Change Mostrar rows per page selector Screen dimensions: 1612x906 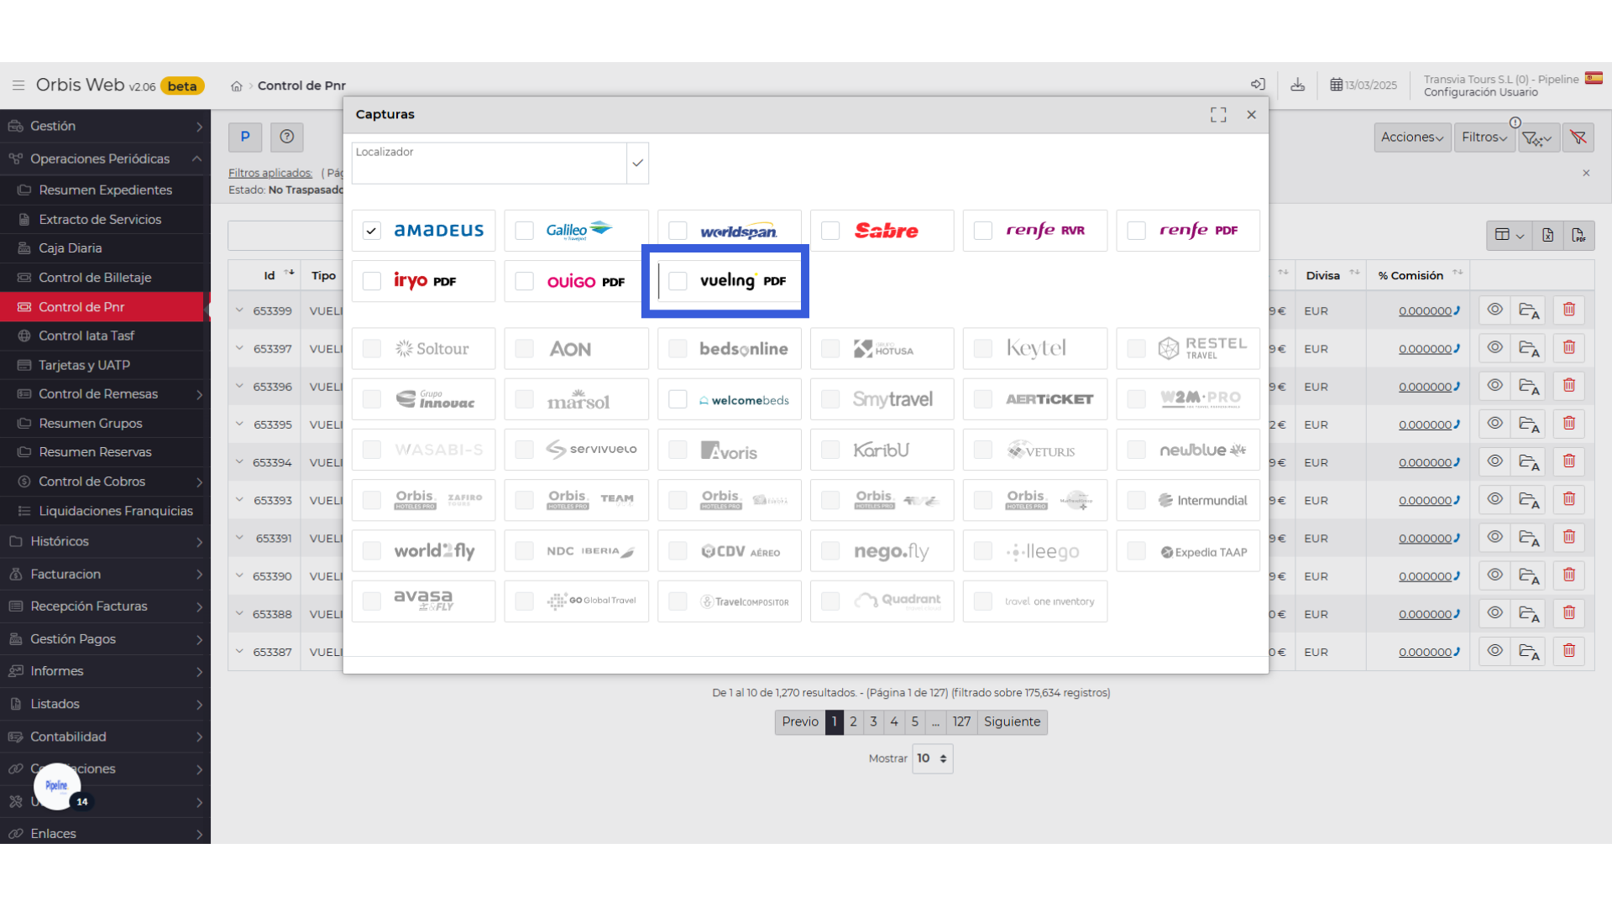pyautogui.click(x=932, y=758)
